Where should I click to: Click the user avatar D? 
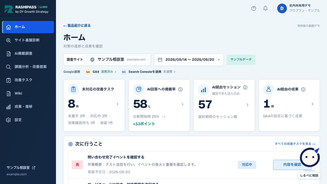click(x=282, y=8)
